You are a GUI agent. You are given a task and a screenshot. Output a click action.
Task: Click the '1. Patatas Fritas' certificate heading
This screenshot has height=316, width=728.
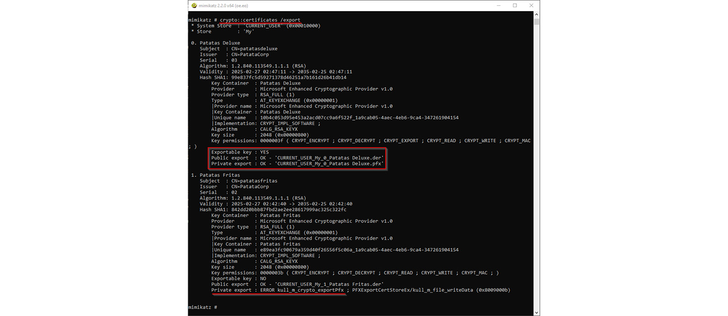[215, 175]
